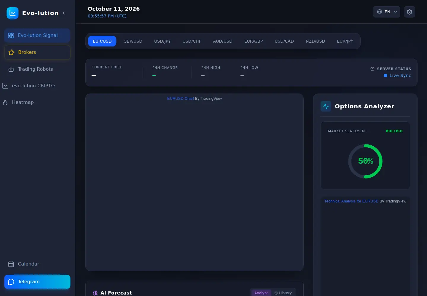Viewport: 427px width, 296px height.
Task: Click the Live Sync status text
Action: [x=400, y=75]
